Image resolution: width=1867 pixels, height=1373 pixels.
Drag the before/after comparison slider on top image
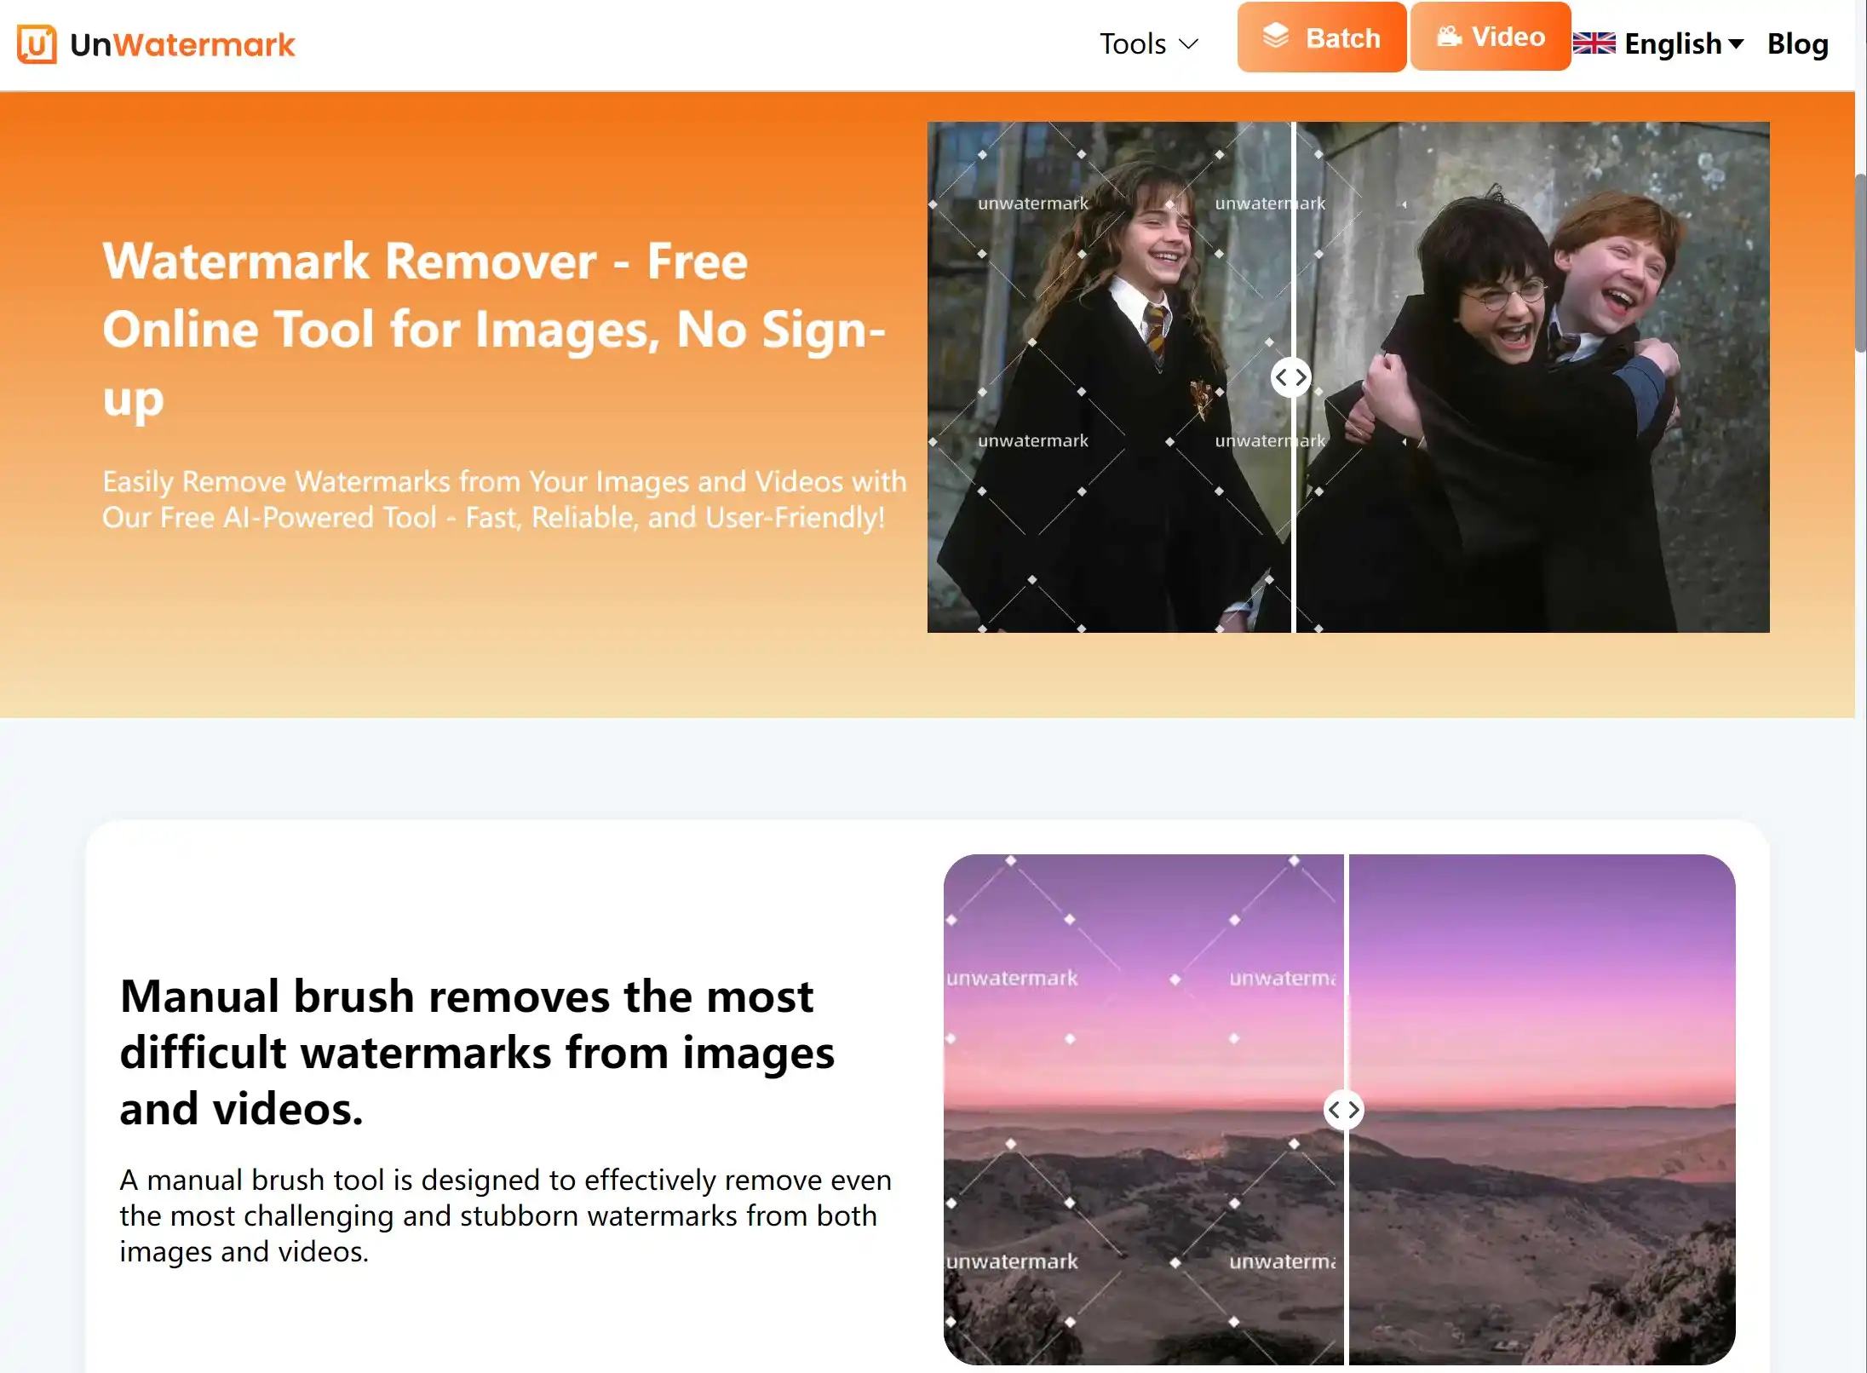tap(1290, 377)
